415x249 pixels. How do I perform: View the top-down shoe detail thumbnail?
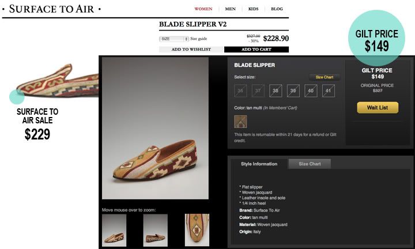pyautogui.click(x=197, y=230)
